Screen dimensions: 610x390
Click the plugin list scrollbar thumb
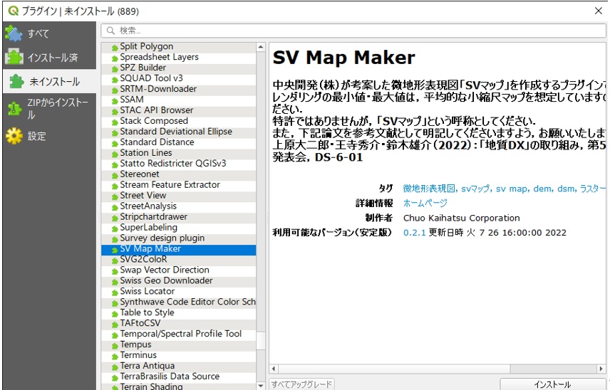(x=261, y=341)
